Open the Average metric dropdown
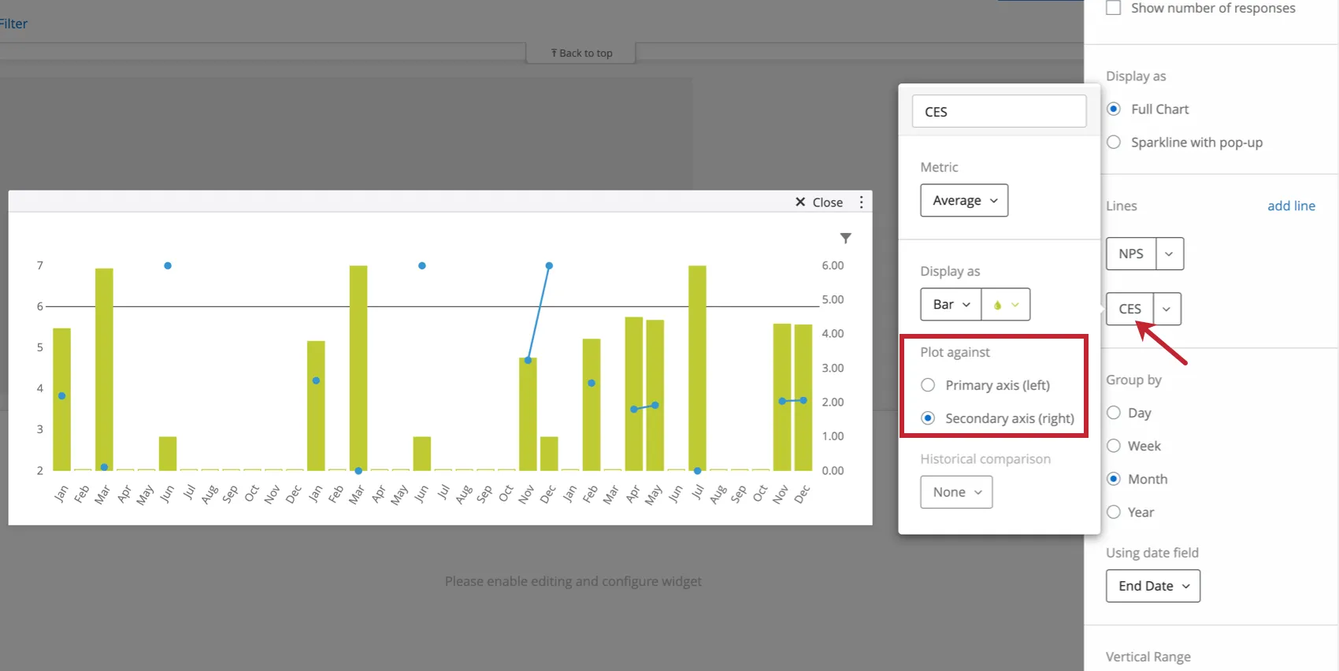The height and width of the screenshot is (671, 1339). pyautogui.click(x=964, y=201)
